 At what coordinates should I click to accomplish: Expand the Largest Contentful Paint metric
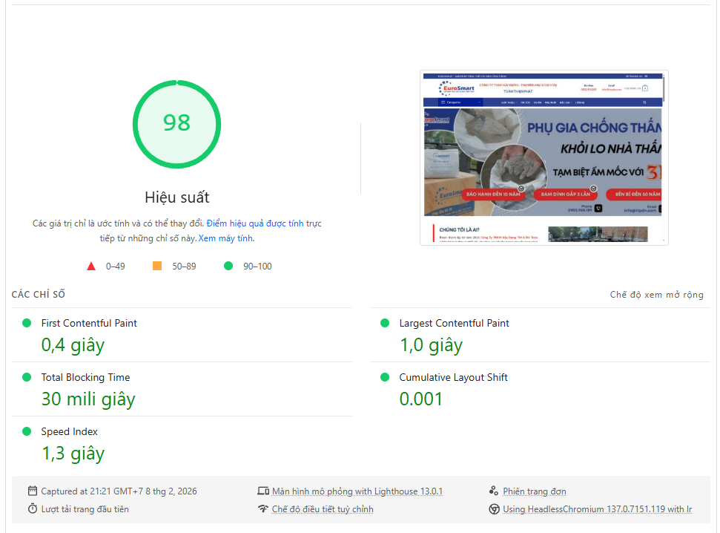(x=540, y=335)
